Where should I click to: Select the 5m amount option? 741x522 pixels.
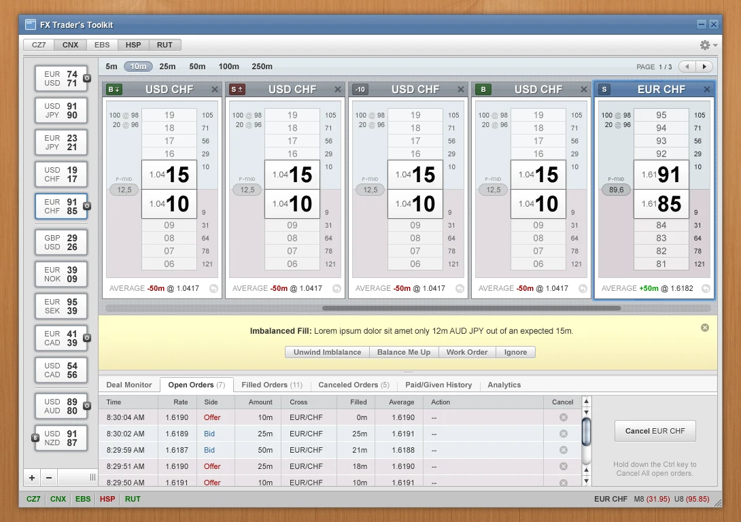pos(111,67)
